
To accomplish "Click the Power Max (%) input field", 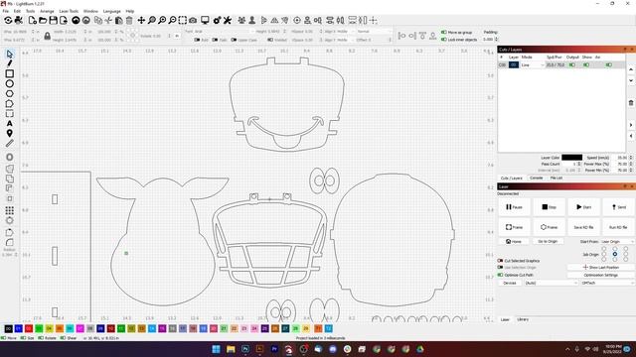I will (x=619, y=164).
